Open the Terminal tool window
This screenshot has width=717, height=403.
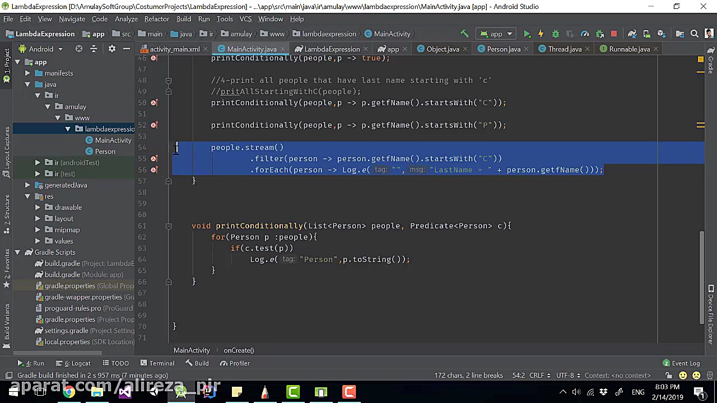coord(157,363)
